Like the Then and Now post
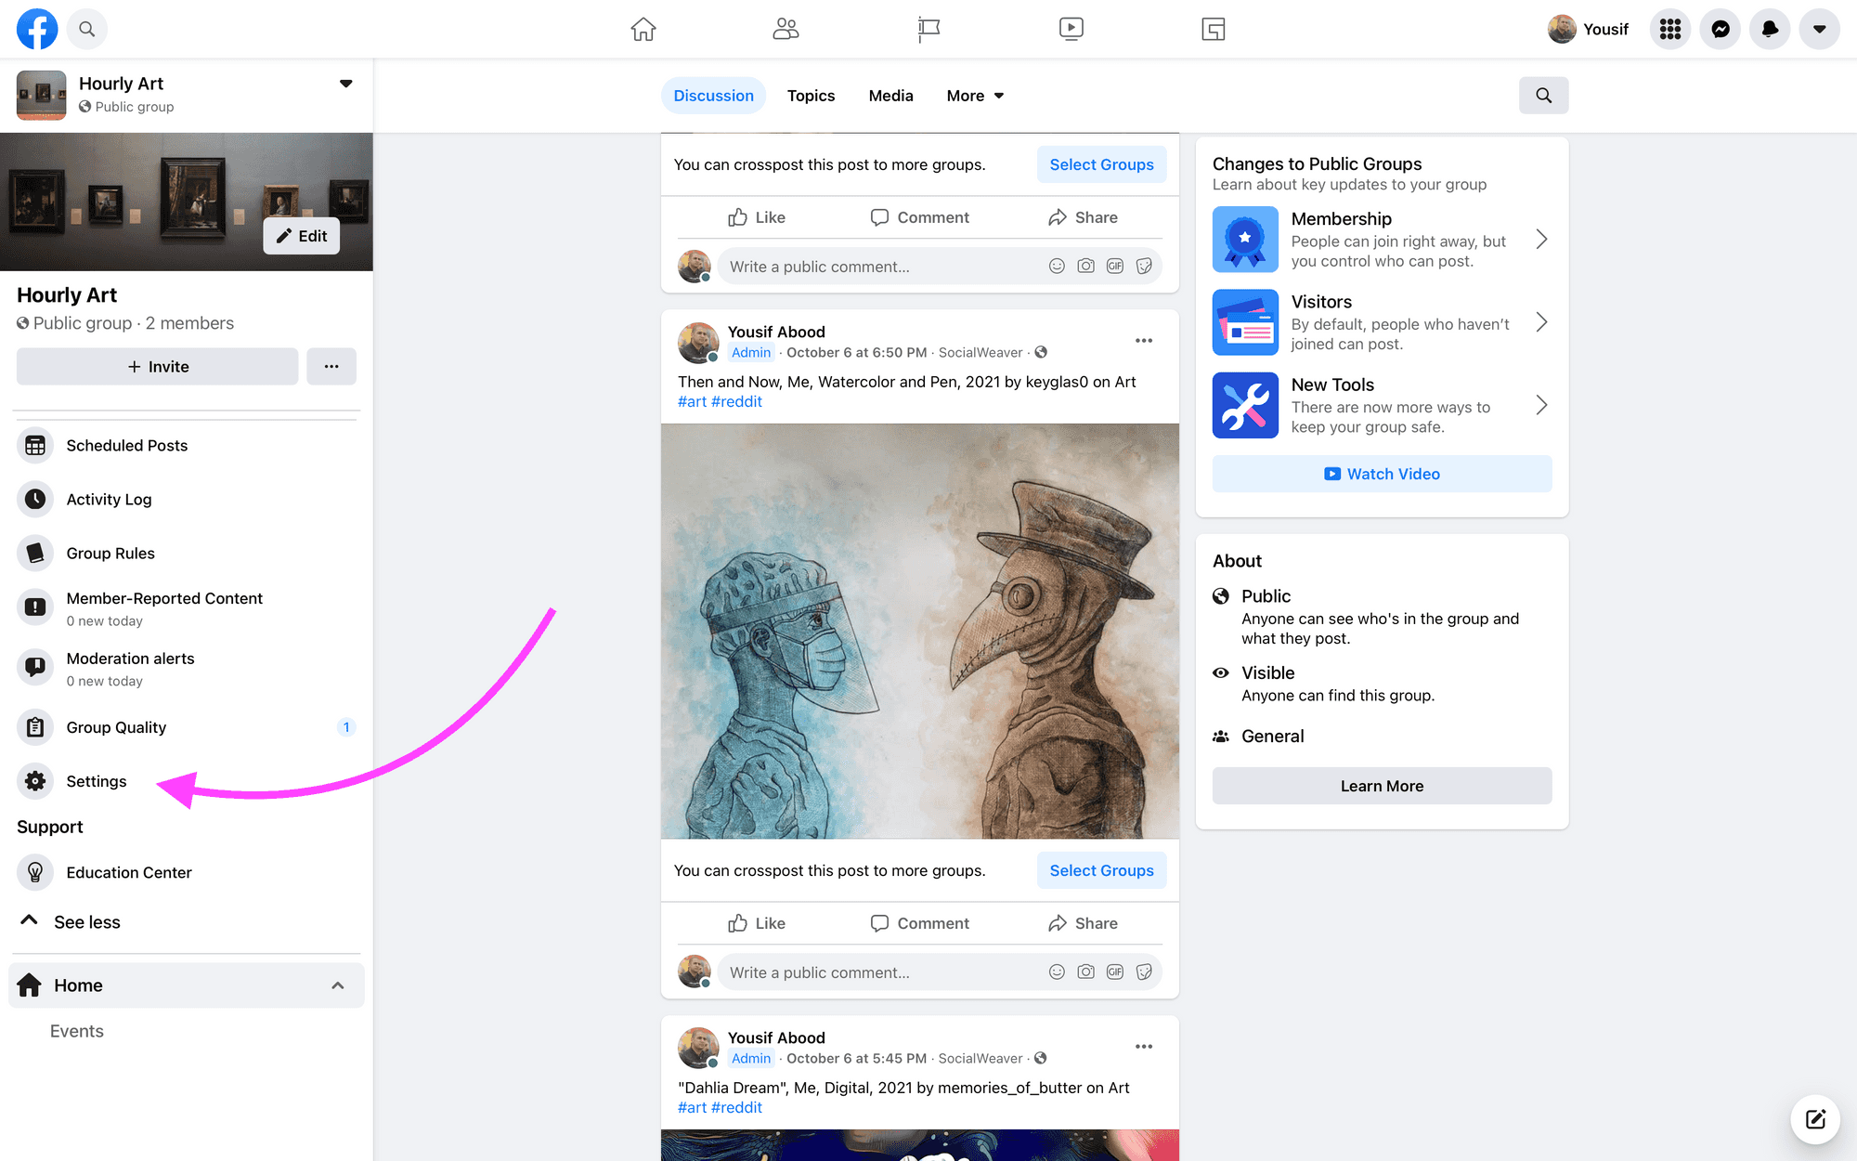Image resolution: width=1857 pixels, height=1161 pixels. coord(757,923)
